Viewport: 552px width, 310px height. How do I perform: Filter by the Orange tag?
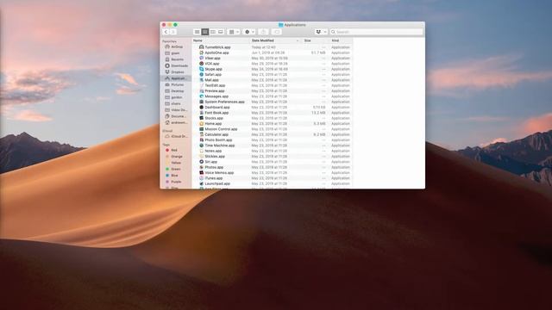[x=175, y=157]
